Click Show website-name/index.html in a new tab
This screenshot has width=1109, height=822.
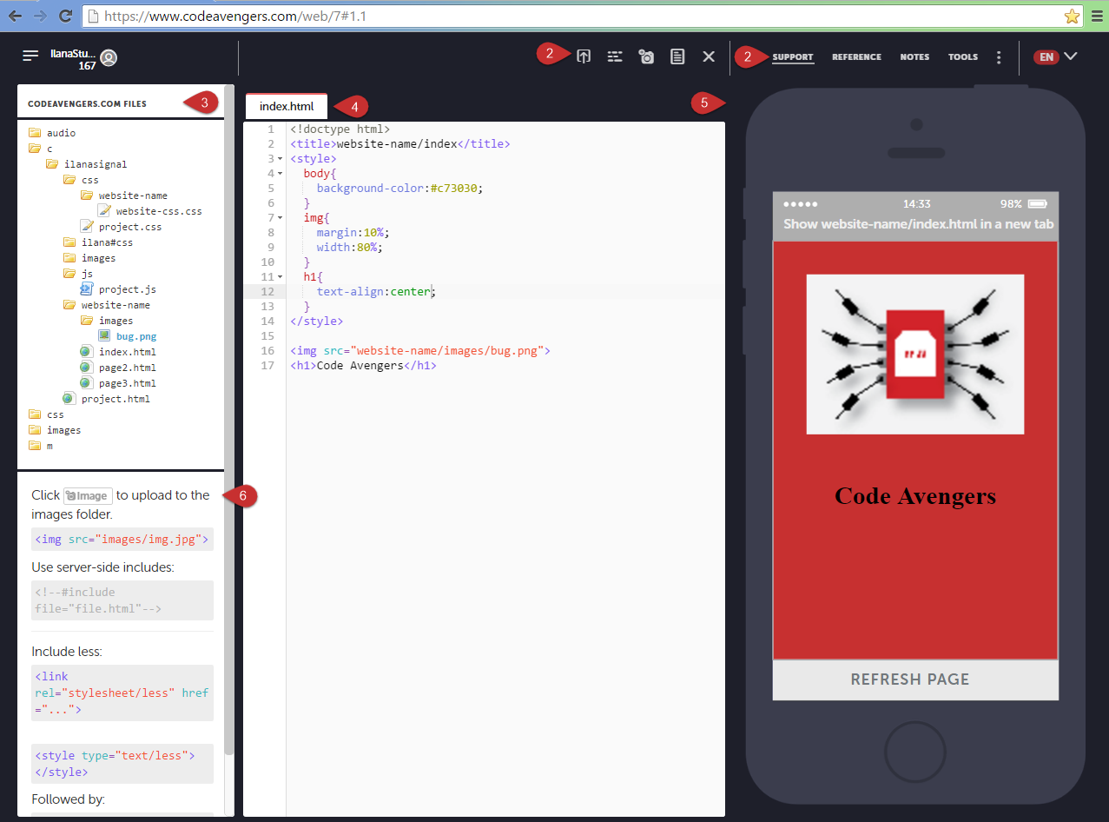pyautogui.click(x=919, y=224)
